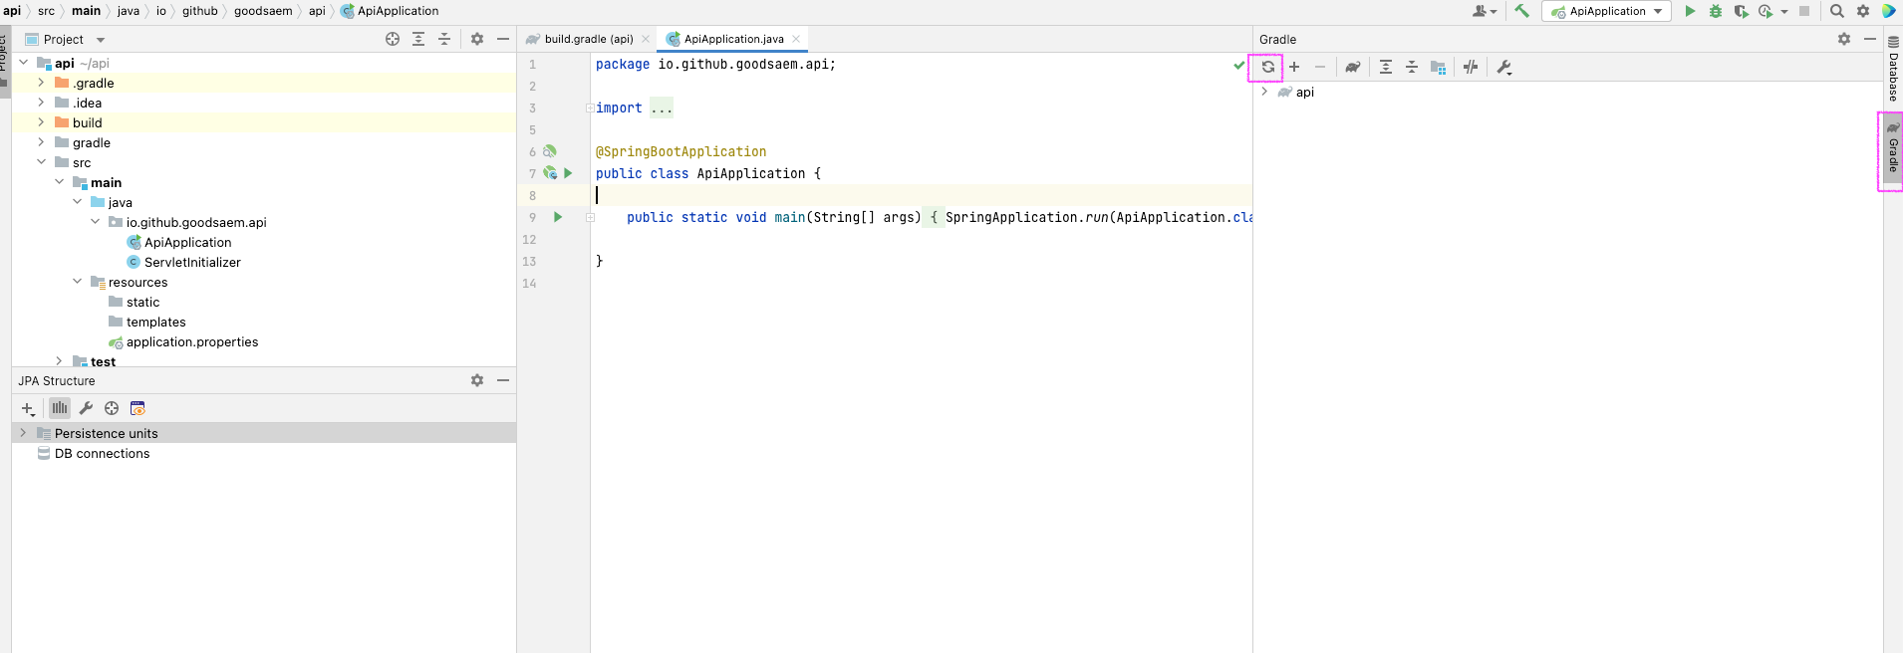Toggle Gradle offline mode

click(1471, 67)
